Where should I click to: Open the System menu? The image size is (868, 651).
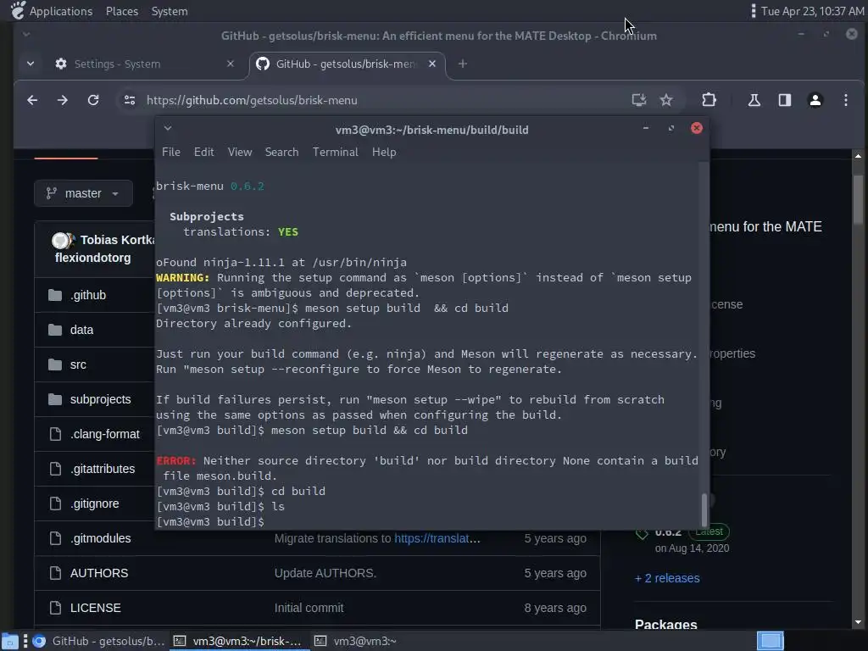tap(170, 11)
